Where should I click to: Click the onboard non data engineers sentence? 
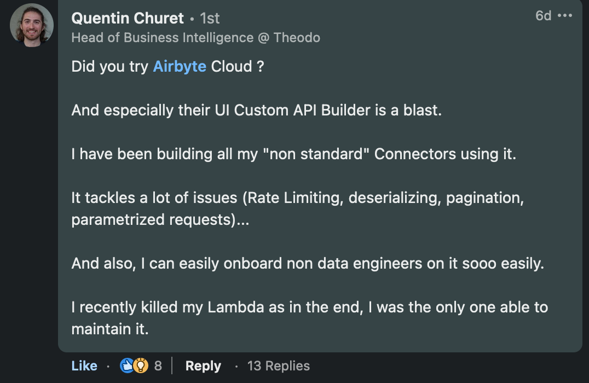[308, 264]
